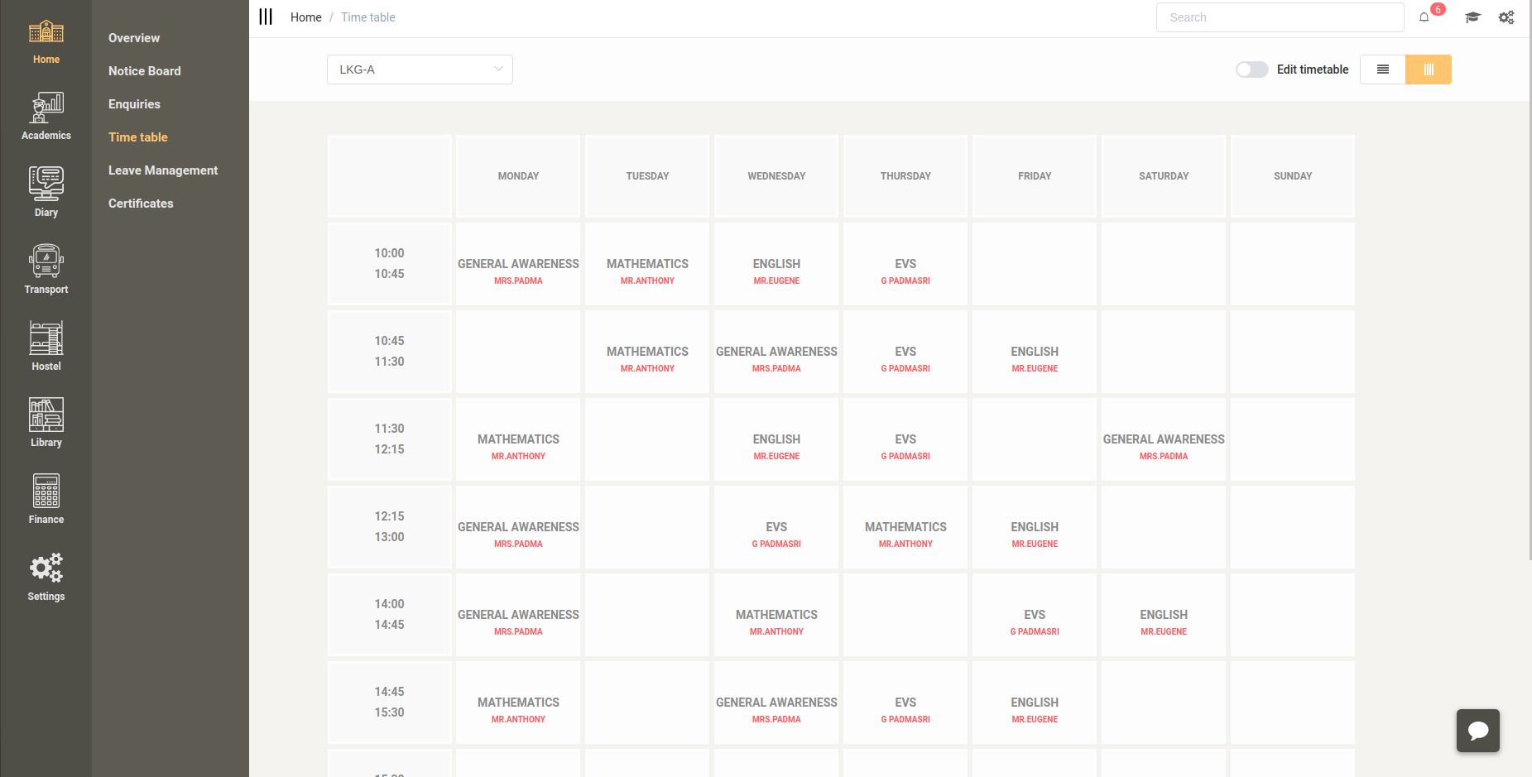Image resolution: width=1532 pixels, height=777 pixels.
Task: Open Monday 11:30 Mathematics period
Action: [518, 439]
